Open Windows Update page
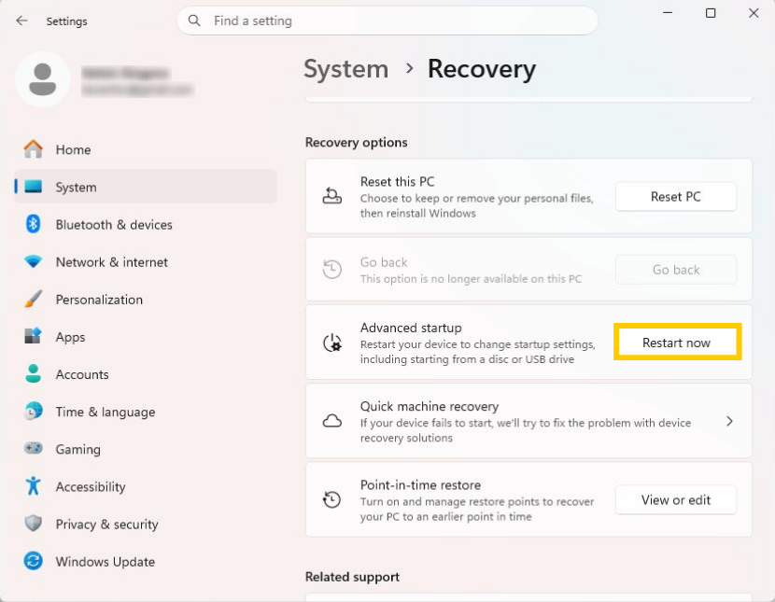 [146, 562]
